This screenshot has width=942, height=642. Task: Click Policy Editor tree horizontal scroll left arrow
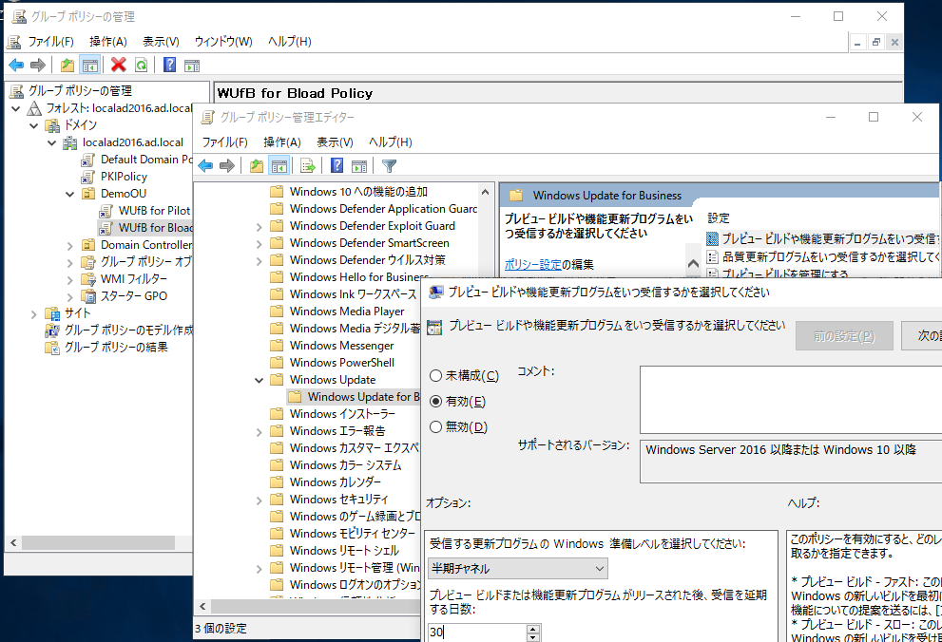pyautogui.click(x=202, y=606)
